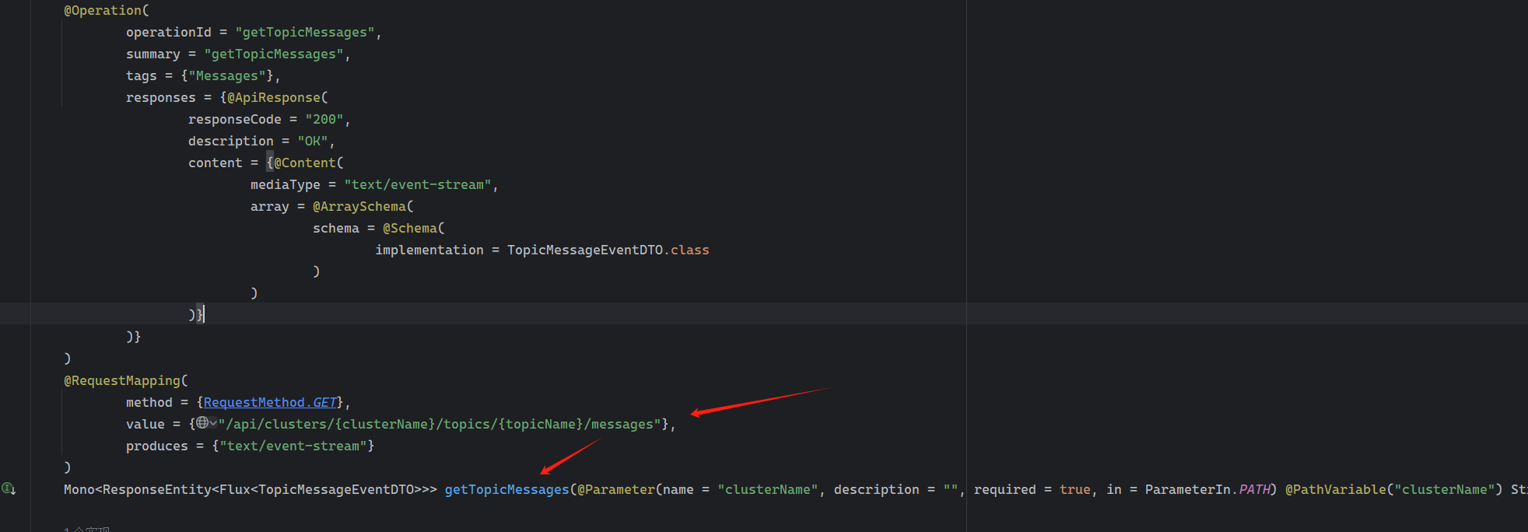Open the chevron dropdown next to the globe icon
This screenshot has width=1528, height=532.
point(213,423)
